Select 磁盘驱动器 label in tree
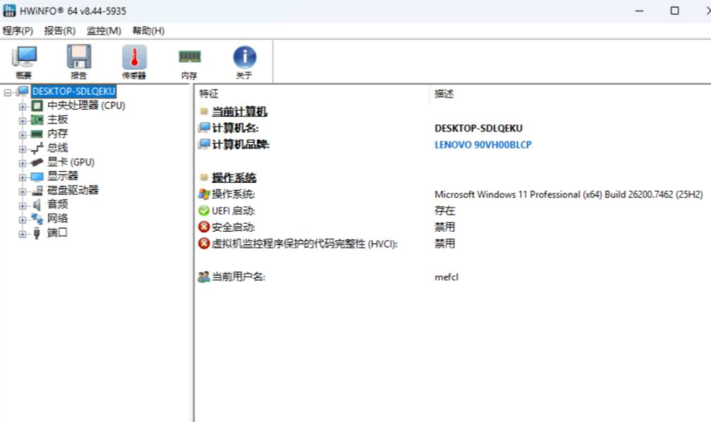Screen dimensions: 711x422 coord(73,190)
